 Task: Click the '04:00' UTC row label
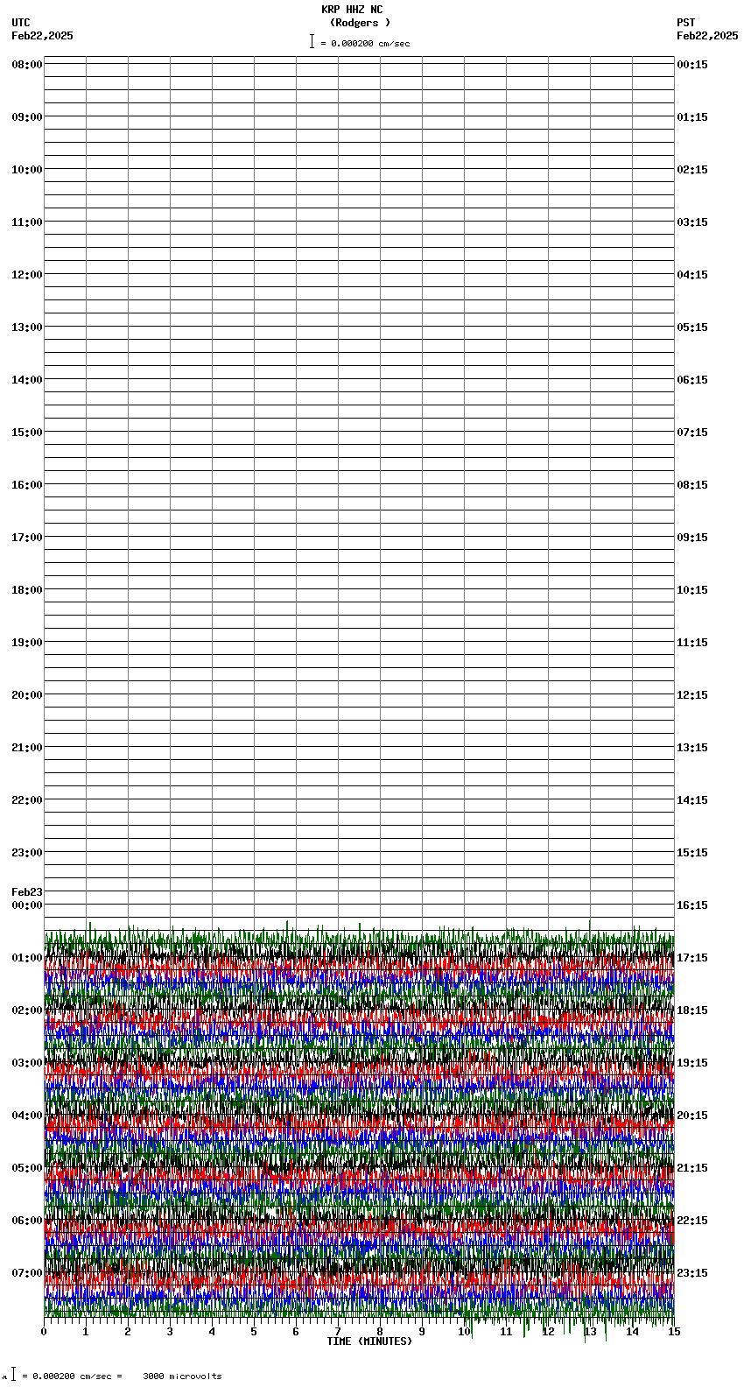(x=27, y=1116)
